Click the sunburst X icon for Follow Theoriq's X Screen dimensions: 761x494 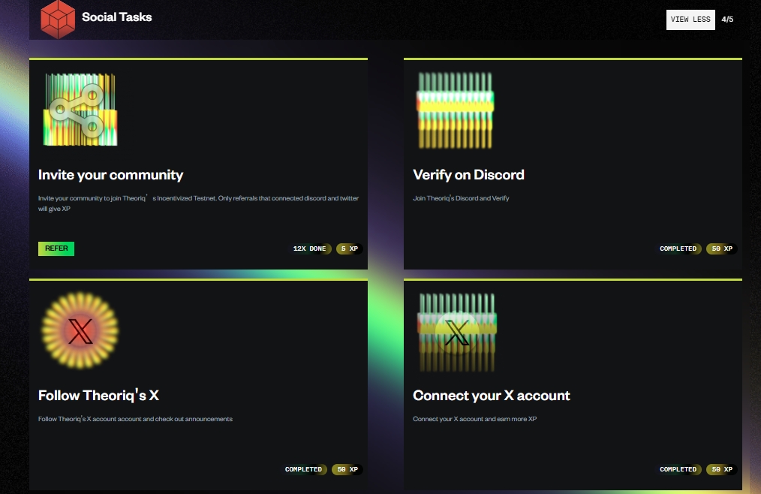(x=80, y=330)
